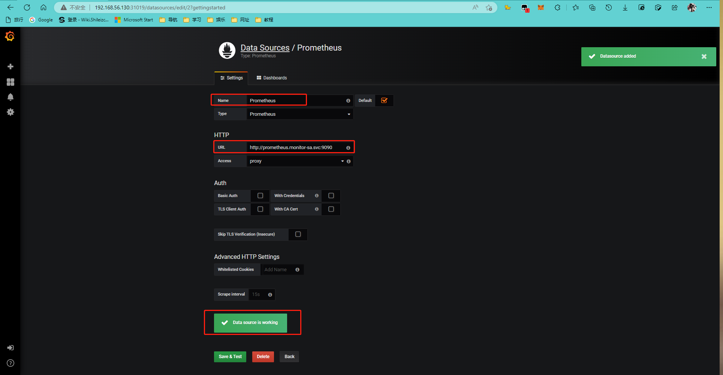
Task: Open the 网址 bookmark folder
Action: [240, 20]
